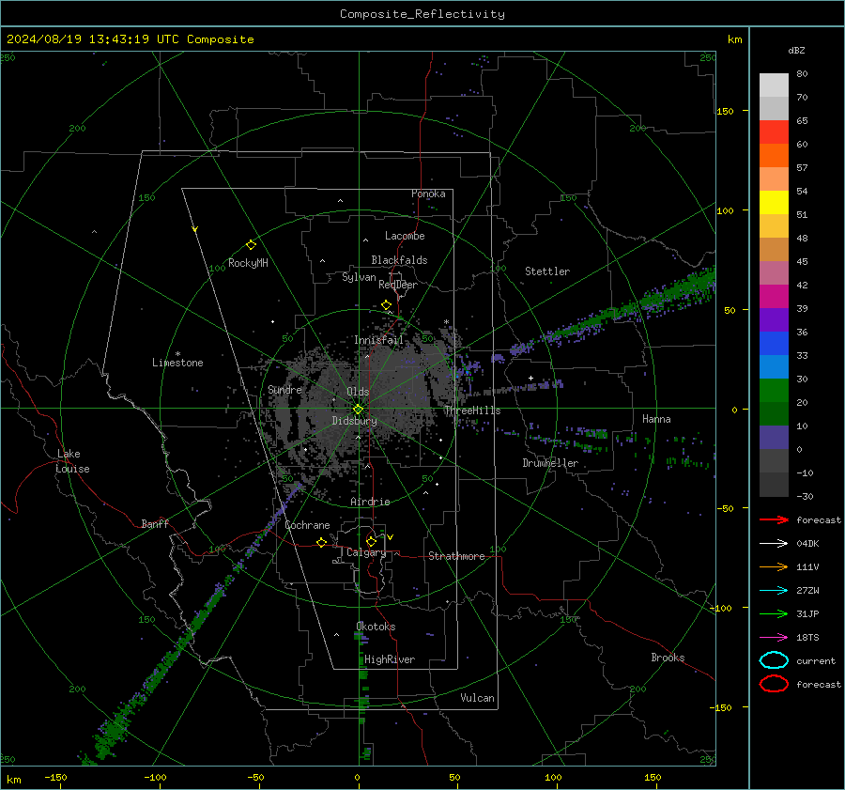Click the RedDeer city label
The width and height of the screenshot is (845, 790).
(398, 285)
